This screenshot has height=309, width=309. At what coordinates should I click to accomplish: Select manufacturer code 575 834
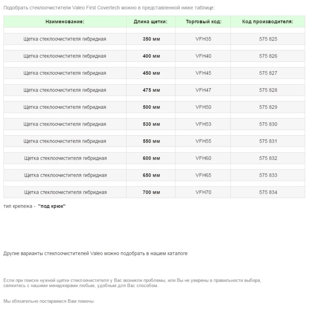point(268,192)
